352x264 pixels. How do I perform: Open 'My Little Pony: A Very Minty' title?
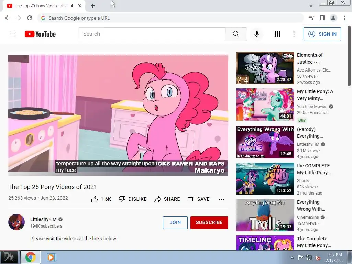pos(315,95)
